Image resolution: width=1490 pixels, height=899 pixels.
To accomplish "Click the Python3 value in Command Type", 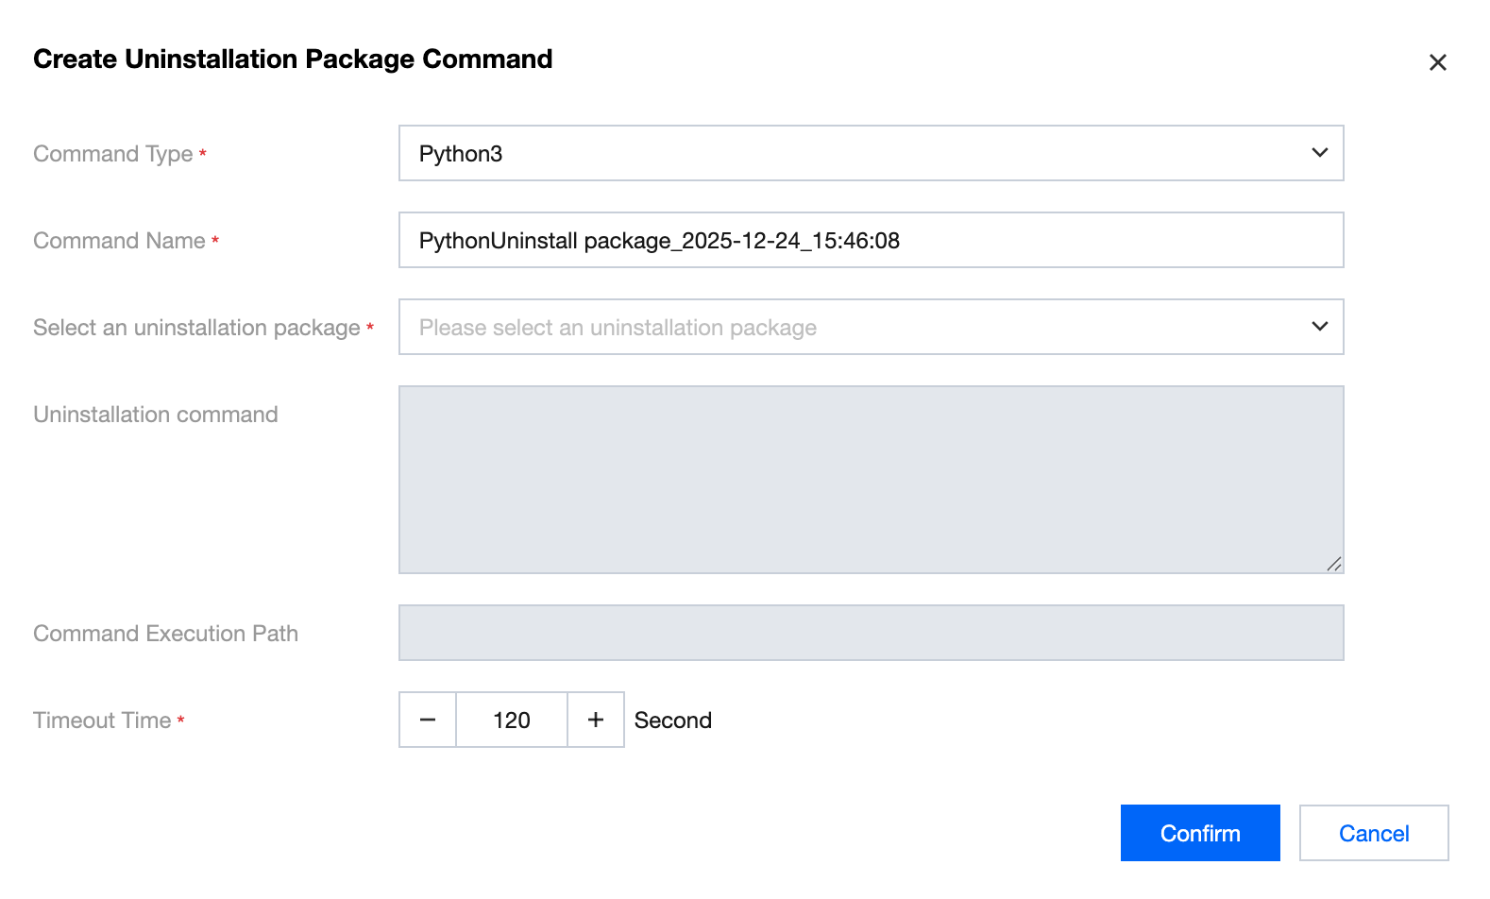I will coord(461,154).
